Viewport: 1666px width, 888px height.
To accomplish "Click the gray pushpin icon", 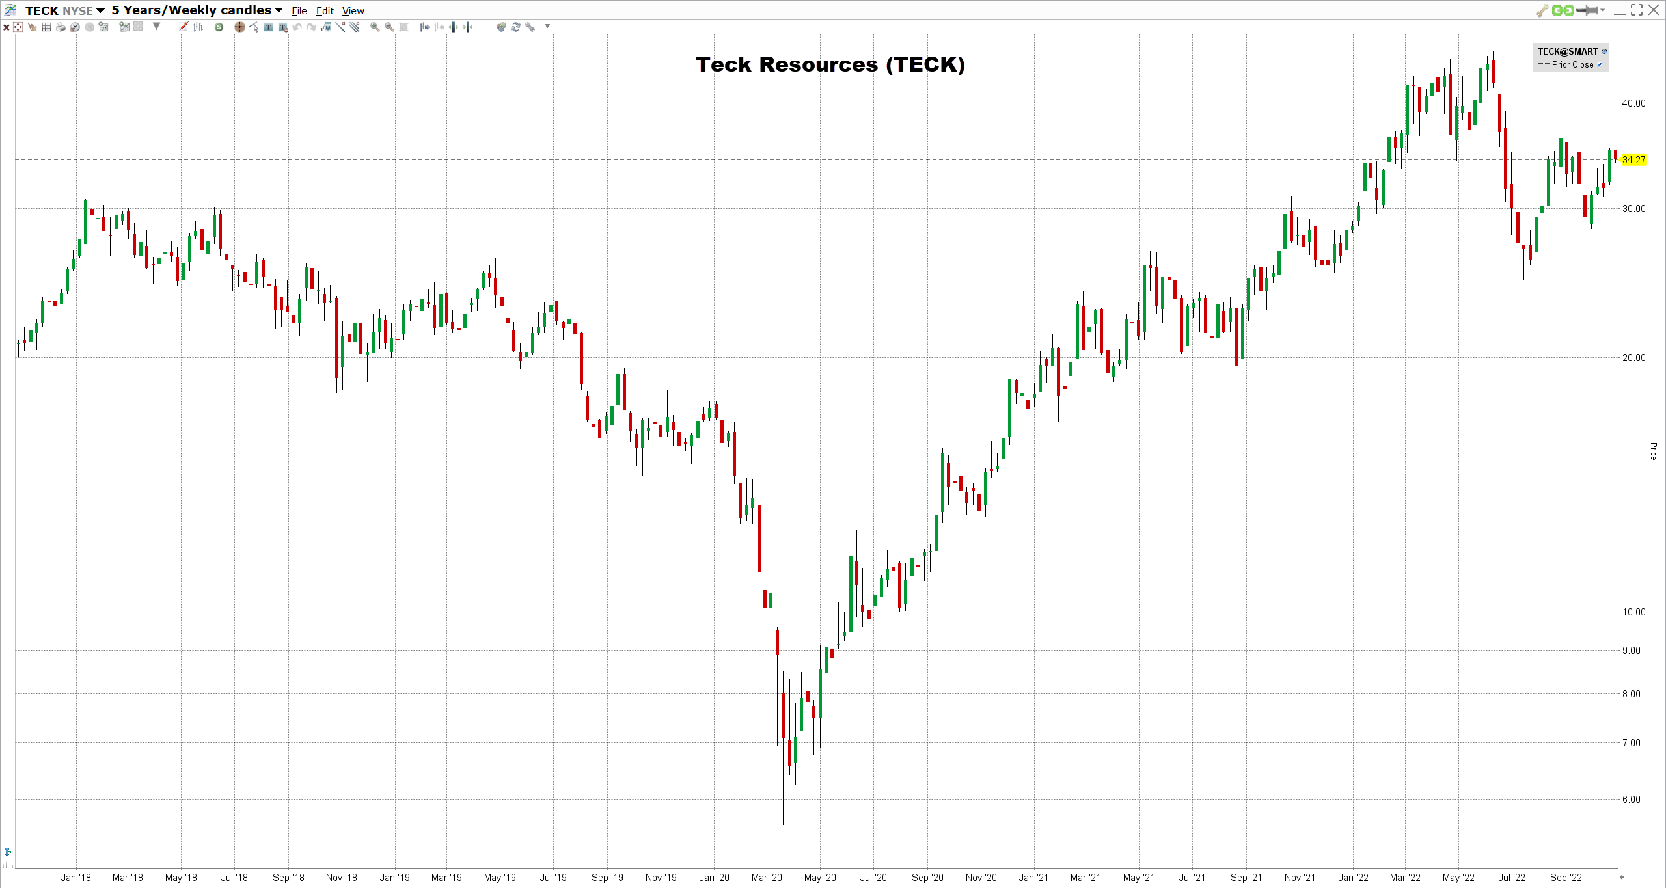I will [x=1587, y=10].
